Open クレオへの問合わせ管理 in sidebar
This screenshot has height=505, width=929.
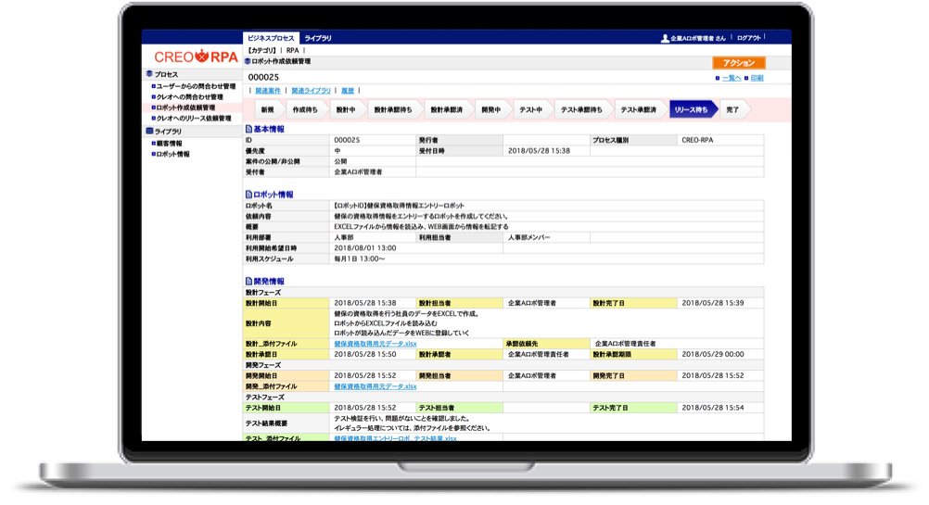click(x=189, y=97)
